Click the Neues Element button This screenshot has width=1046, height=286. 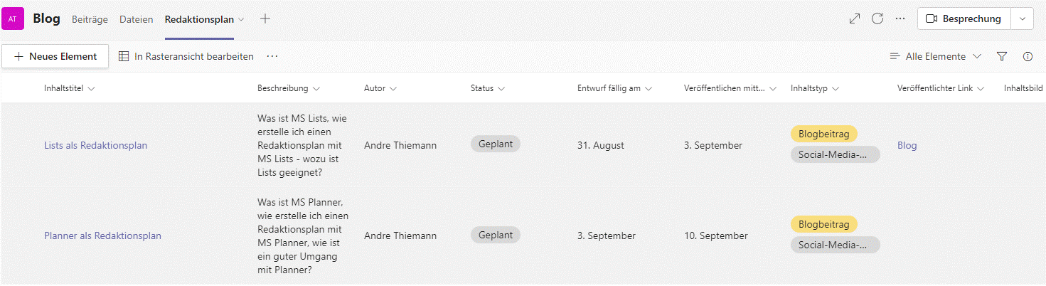55,56
